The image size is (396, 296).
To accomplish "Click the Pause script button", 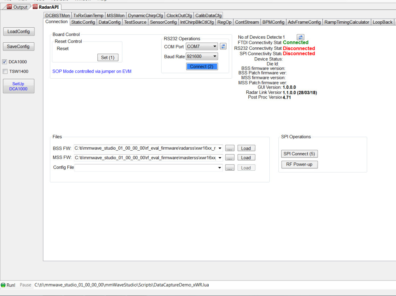I will [25, 285].
